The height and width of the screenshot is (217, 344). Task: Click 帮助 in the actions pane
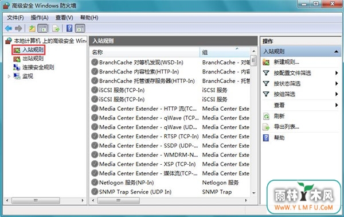279,138
